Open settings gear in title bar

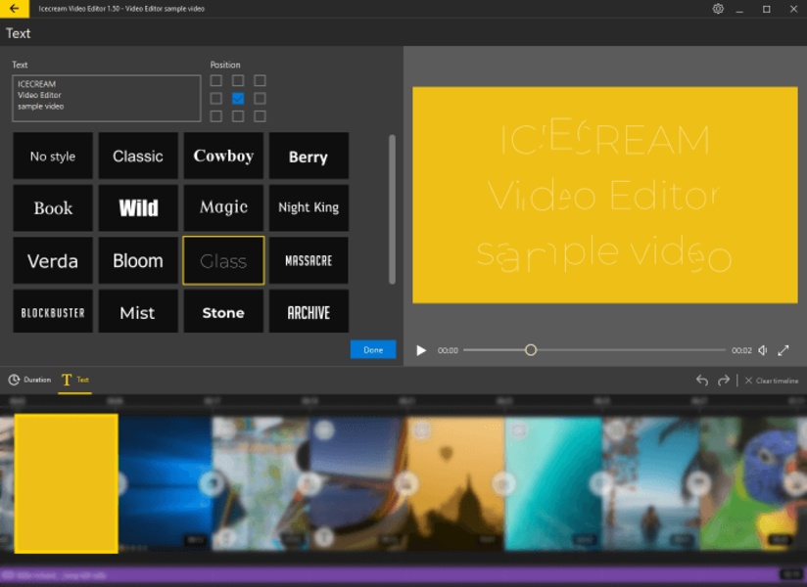pos(718,9)
